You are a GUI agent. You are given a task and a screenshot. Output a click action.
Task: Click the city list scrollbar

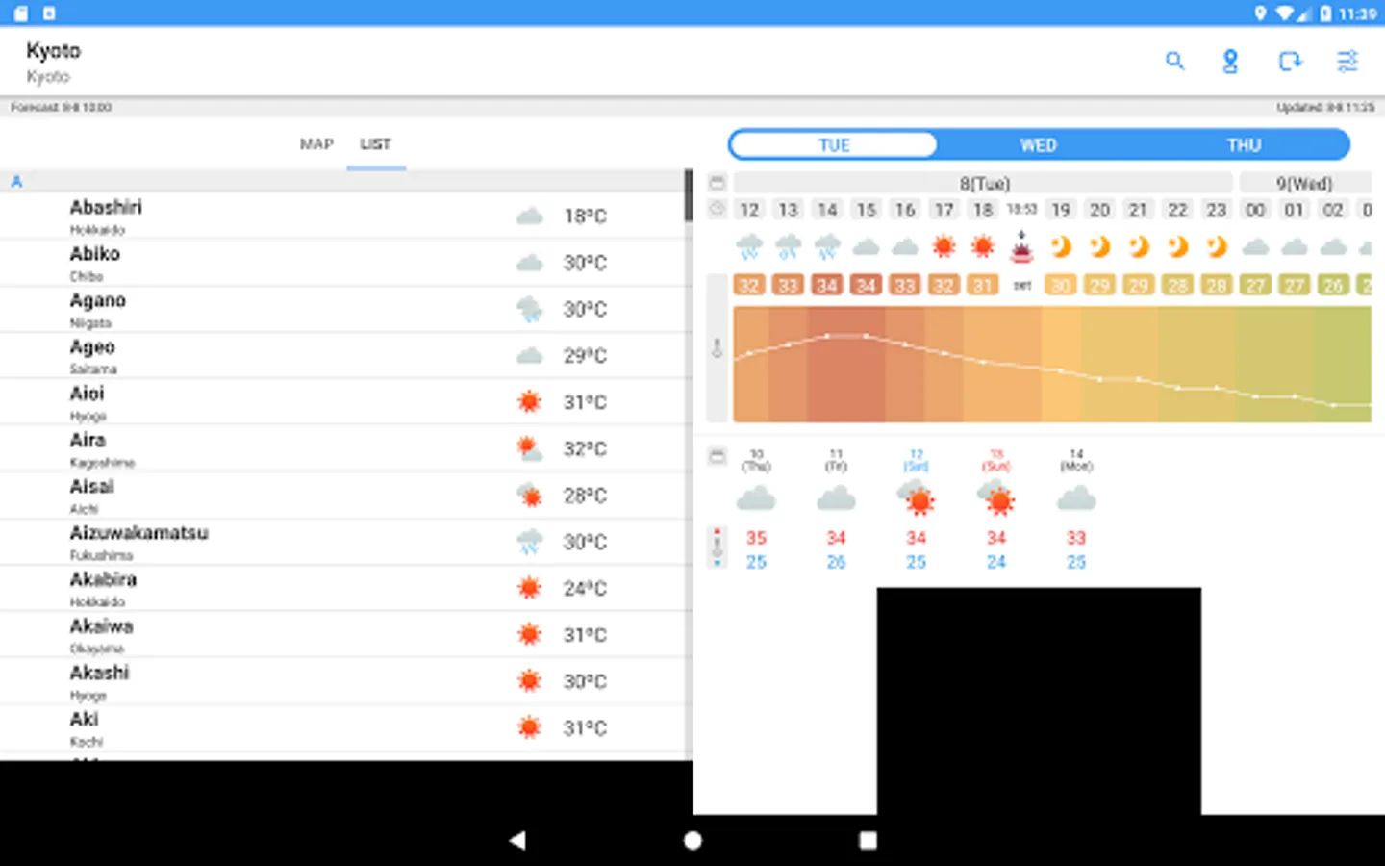click(x=689, y=195)
